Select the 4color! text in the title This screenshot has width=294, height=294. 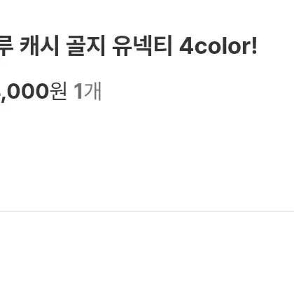coord(218,47)
